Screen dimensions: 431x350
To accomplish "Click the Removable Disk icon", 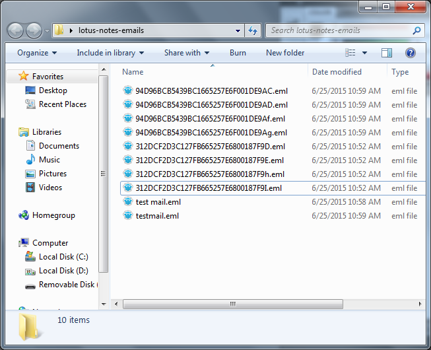I will pos(30,286).
